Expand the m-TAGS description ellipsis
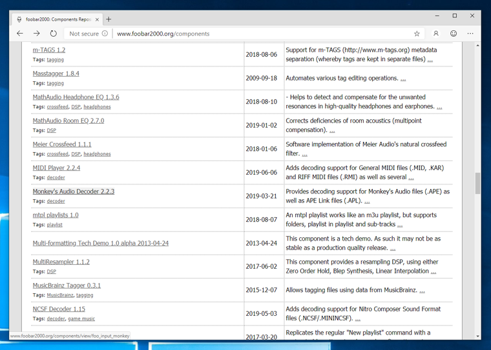491x350 pixels. (430, 60)
